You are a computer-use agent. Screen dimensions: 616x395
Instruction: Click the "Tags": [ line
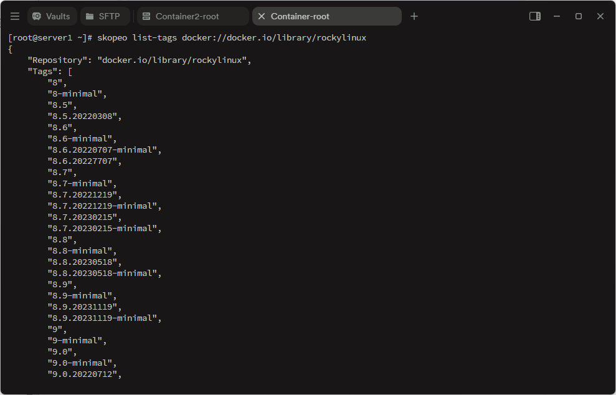(x=50, y=72)
